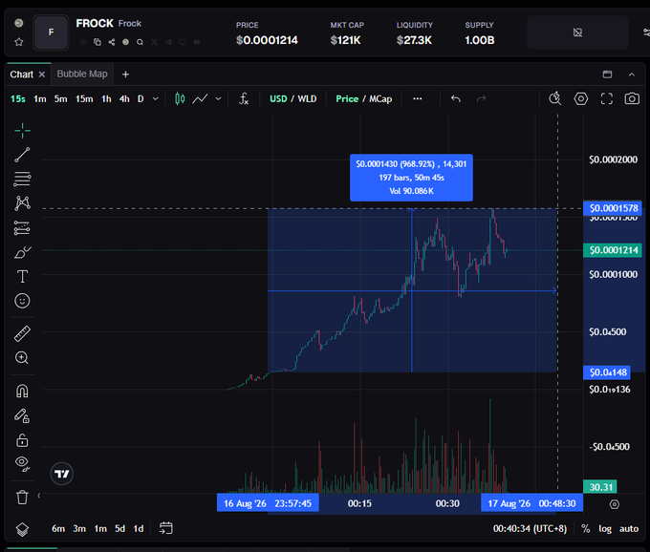Select the D daily timeframe

[141, 98]
